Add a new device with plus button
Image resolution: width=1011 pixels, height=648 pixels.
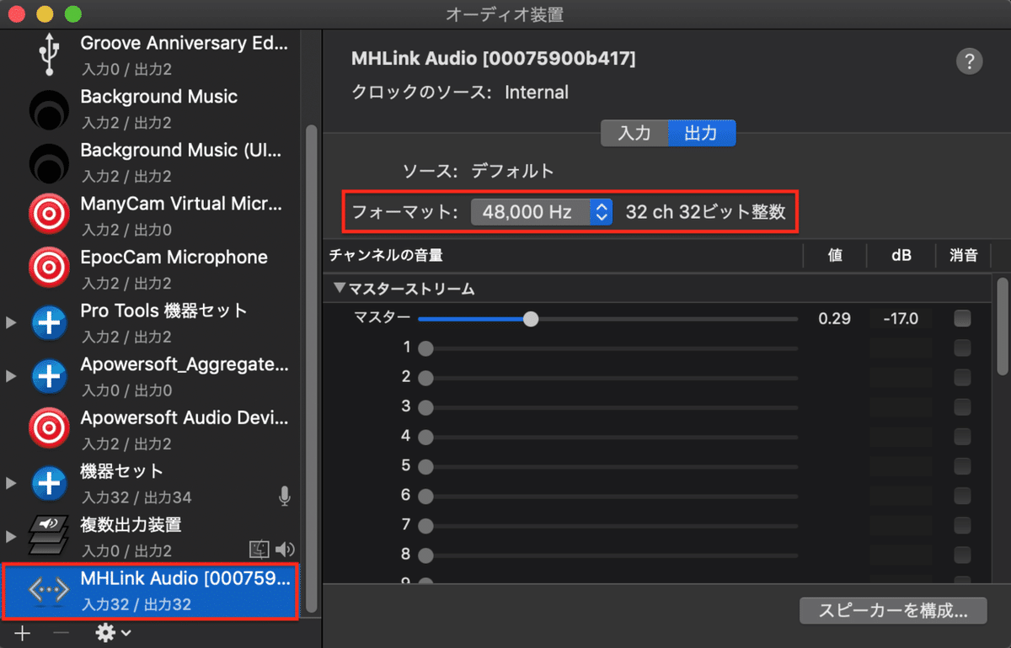click(23, 632)
